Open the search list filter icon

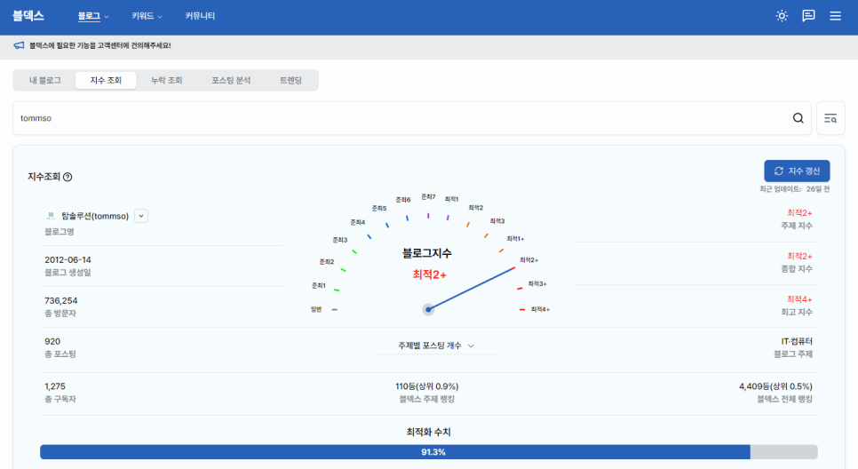(830, 118)
